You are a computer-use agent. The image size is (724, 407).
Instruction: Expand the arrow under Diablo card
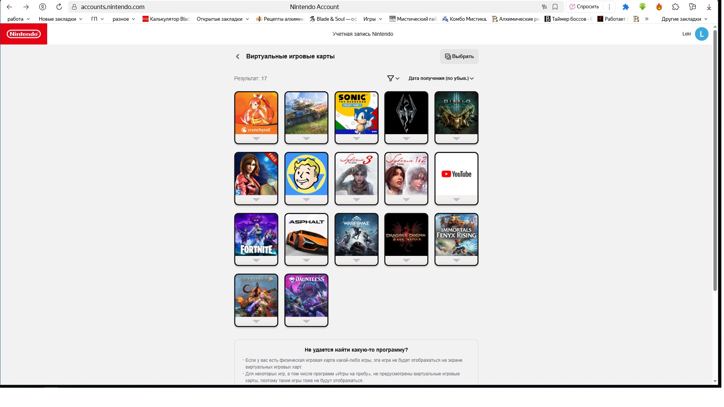point(456,139)
